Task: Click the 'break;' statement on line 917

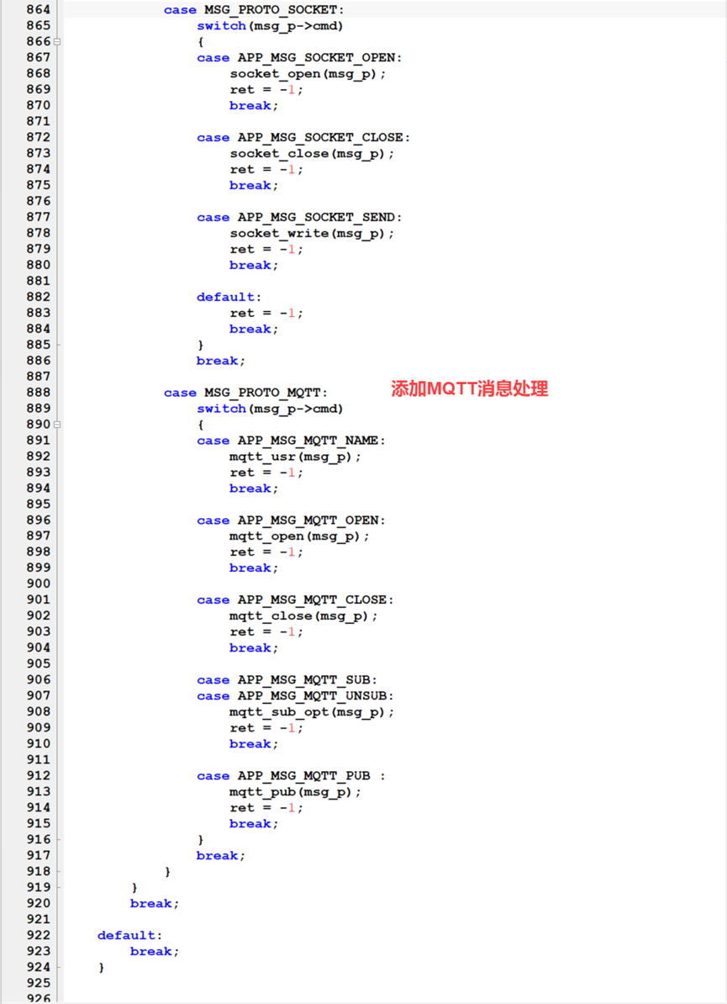Action: [x=221, y=856]
